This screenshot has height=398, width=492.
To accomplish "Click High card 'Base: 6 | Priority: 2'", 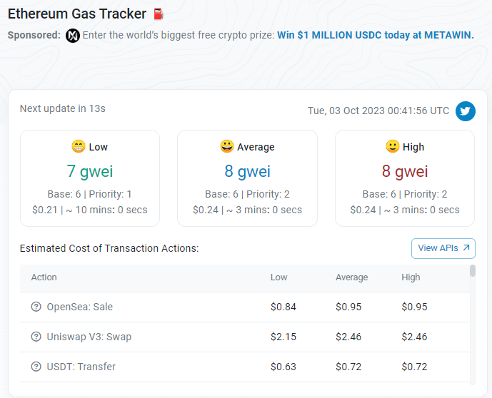I will pyautogui.click(x=405, y=194).
